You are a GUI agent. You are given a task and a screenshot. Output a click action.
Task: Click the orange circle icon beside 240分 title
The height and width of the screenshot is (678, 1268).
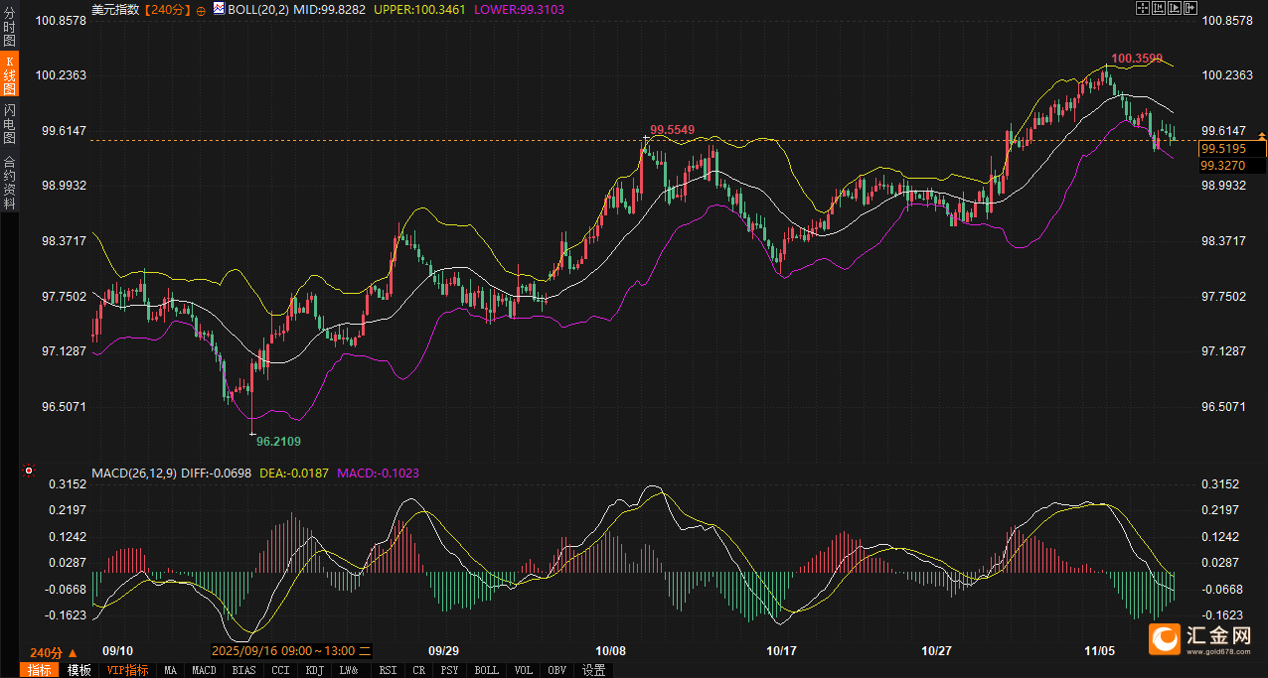tap(201, 9)
